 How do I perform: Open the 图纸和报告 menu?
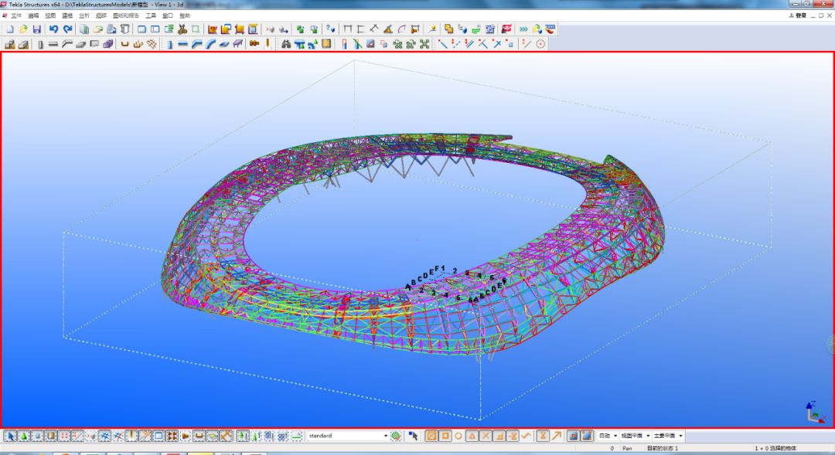coord(126,16)
